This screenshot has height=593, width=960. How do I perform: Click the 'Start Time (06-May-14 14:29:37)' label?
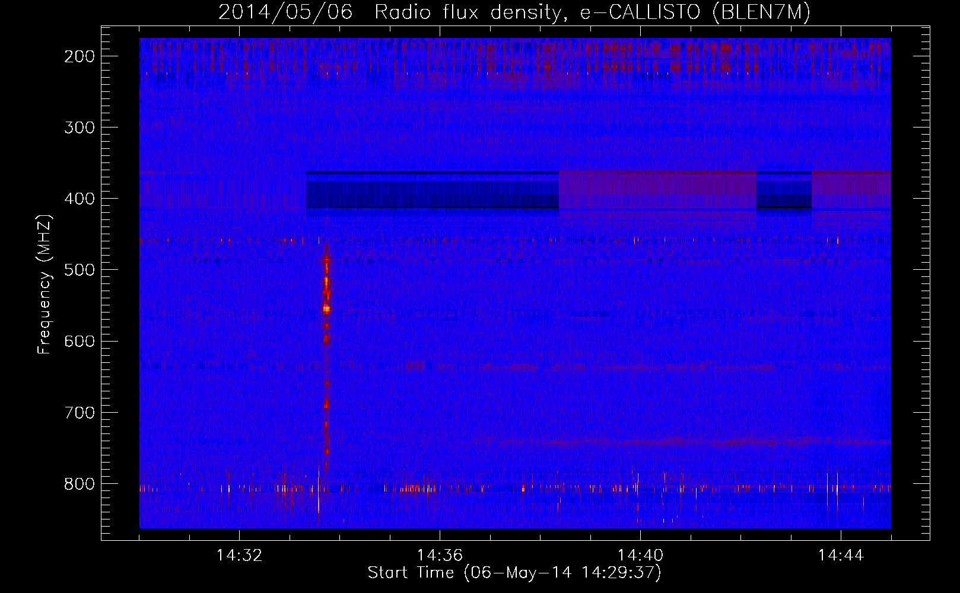tap(514, 573)
